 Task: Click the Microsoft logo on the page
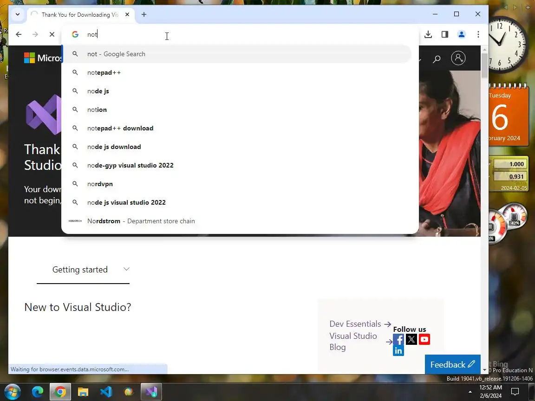43,58
